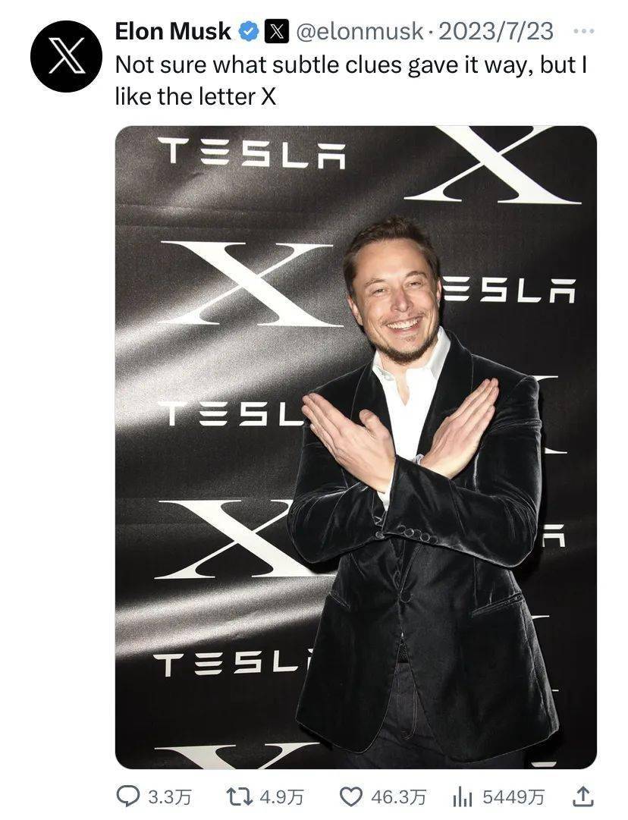Viewport: 628px width, 820px height.
Task: Click the square X affiliate badge
Action: point(277,31)
